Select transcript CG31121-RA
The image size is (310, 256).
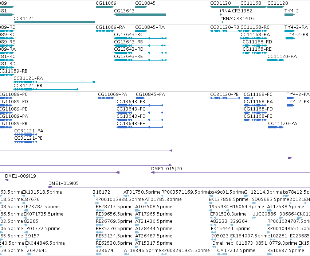coord(54,82)
